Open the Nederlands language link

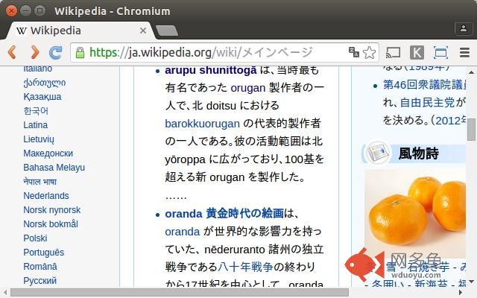pyautogui.click(x=46, y=196)
